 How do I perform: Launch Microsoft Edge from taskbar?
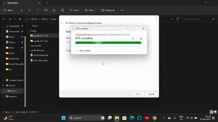[x=132, y=118]
